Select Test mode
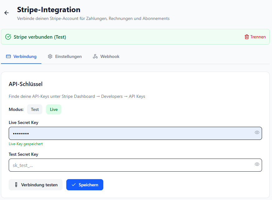Viewport: 272px width, 200px height. coord(35,109)
